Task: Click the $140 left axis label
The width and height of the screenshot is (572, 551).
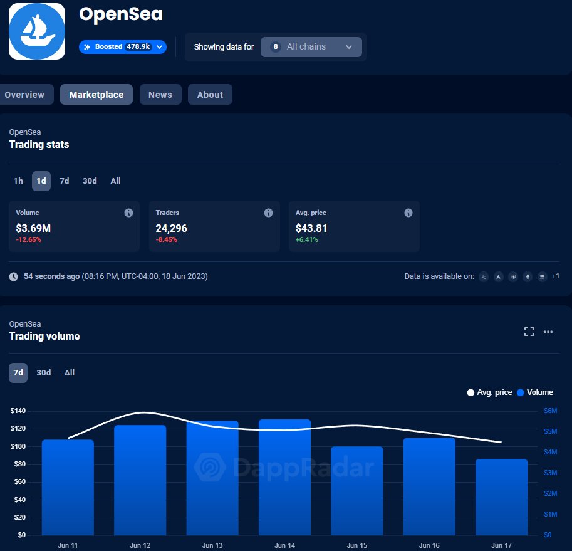Action: click(18, 411)
